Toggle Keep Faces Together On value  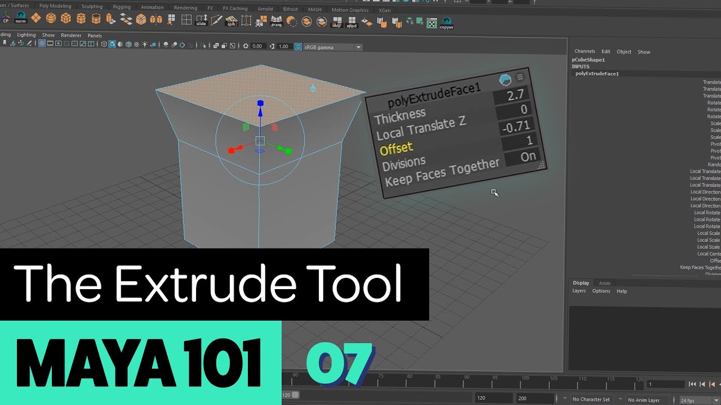(527, 157)
